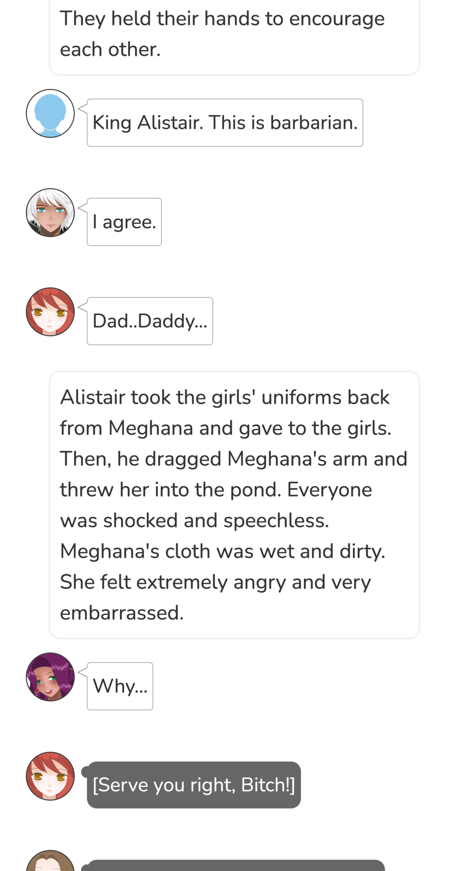Select the dark '[Serve you right' thought bubble
Viewport: 469px width, 871px height.
[x=194, y=785]
